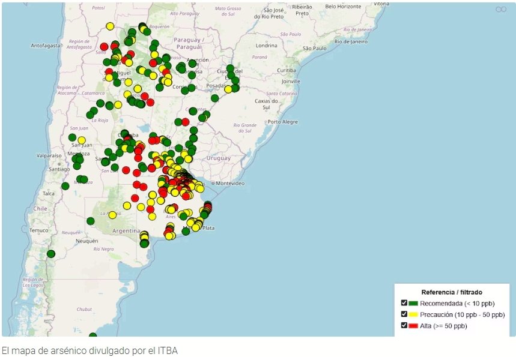Click the lone green marker south of Posadas

(214, 98)
